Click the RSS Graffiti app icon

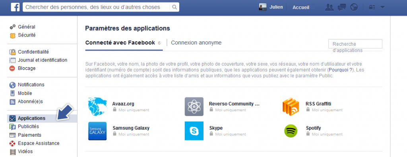click(x=291, y=107)
